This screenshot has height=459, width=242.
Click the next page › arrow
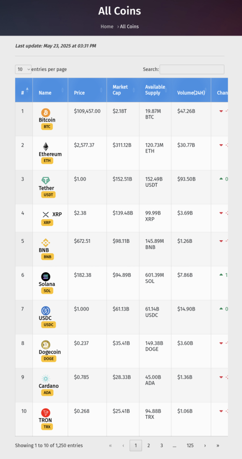click(x=205, y=446)
